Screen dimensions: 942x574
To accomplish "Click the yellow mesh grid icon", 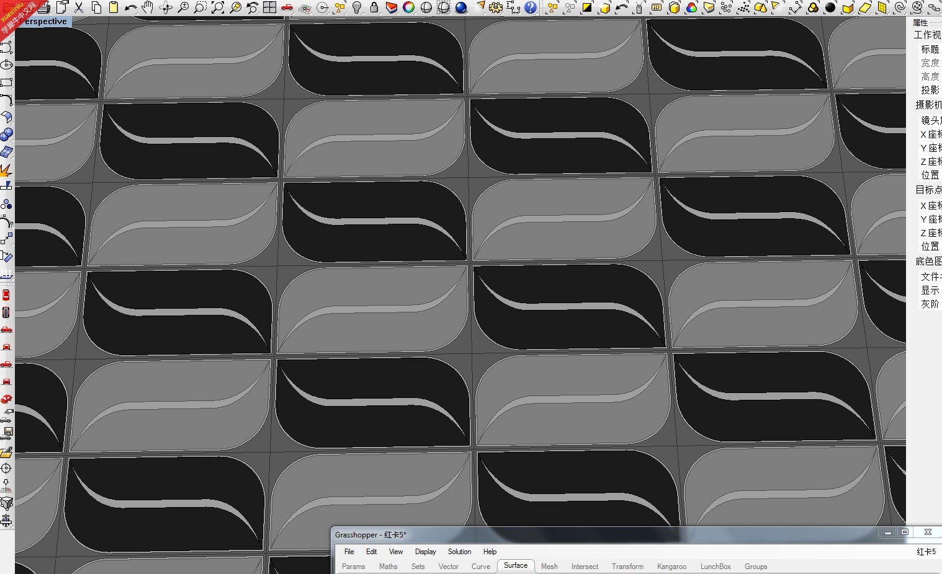I will pos(882,7).
